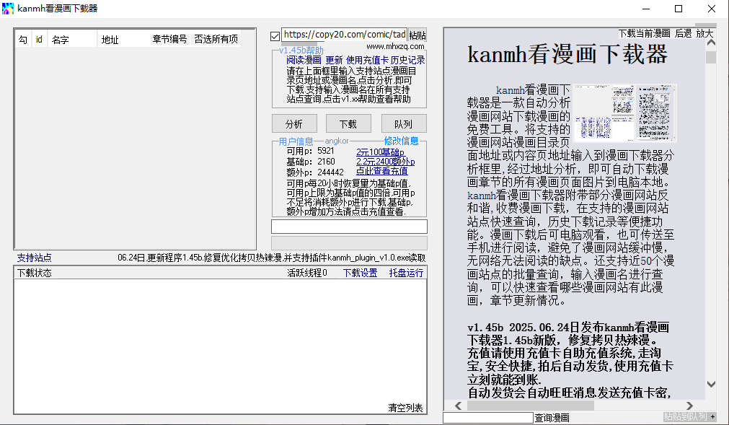Click the 粘贴 button next to URL

(x=417, y=35)
